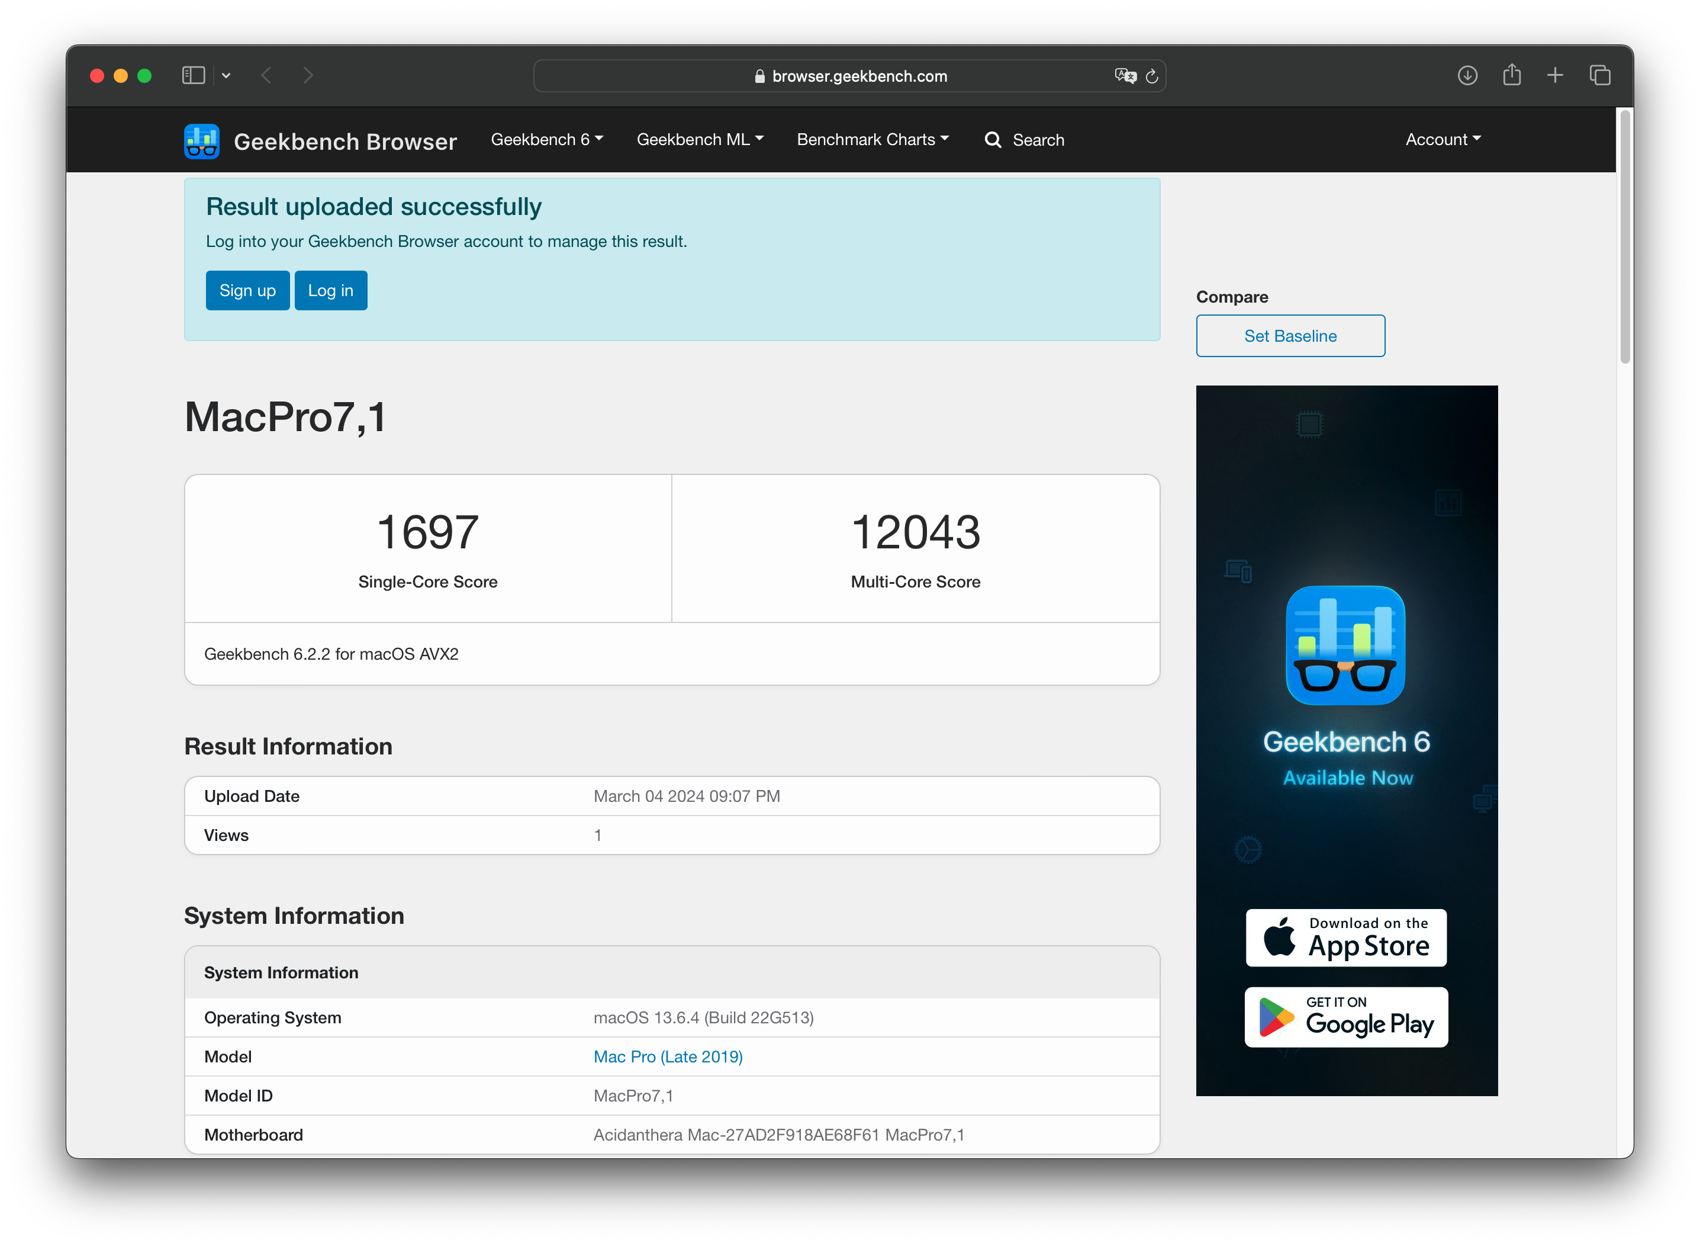
Task: Open sidebar options chevron next to sidebar icon
Action: pos(226,75)
